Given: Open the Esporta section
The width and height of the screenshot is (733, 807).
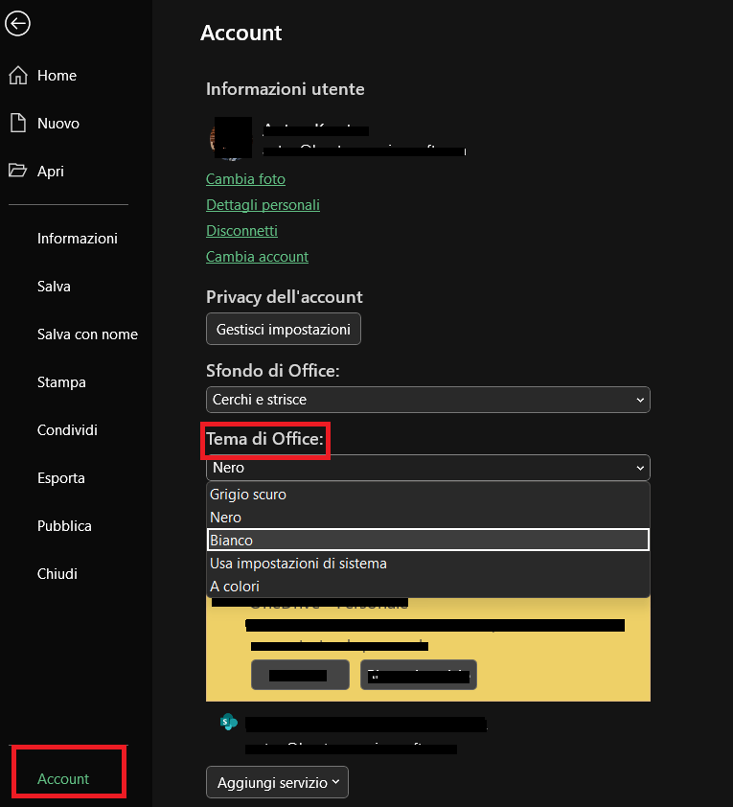Looking at the screenshot, I should point(60,478).
